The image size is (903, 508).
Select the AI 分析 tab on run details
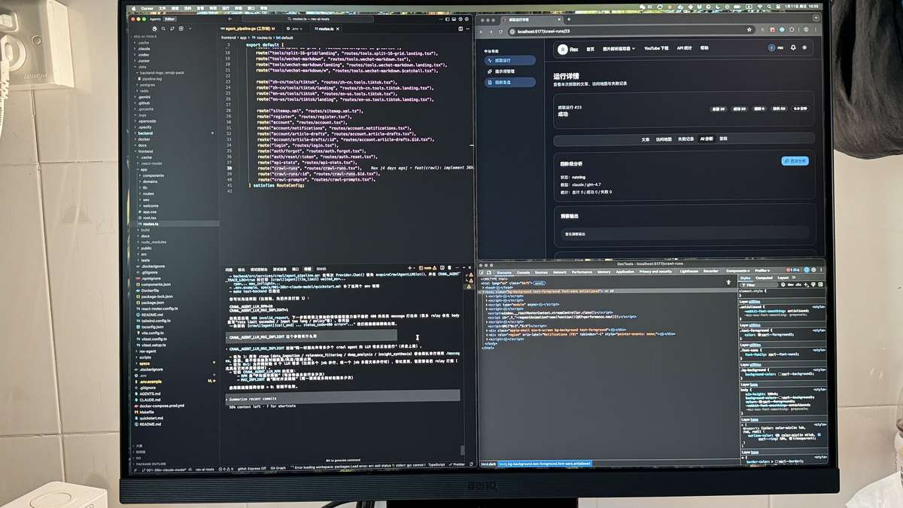707,139
